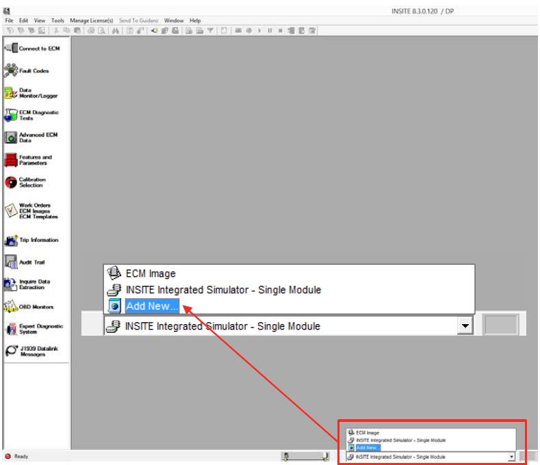Open Features and Parameters

28,160
